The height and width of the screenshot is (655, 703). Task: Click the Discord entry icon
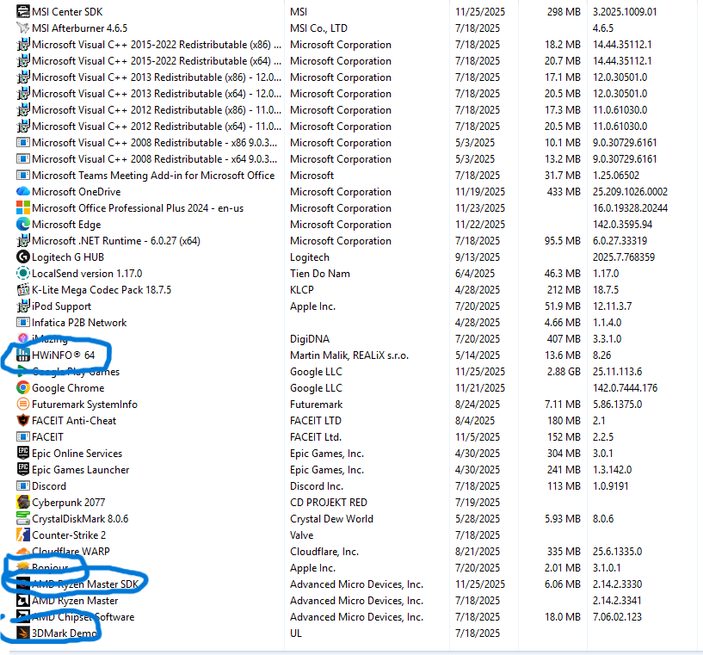click(23, 486)
